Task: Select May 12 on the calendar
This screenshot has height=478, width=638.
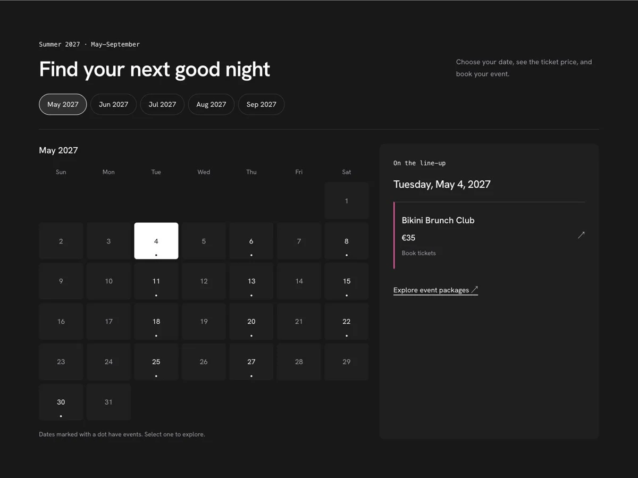Action: (204, 281)
